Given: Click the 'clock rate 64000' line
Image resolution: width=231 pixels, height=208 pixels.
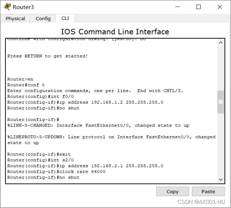Looking at the screenshot, I should (x=56, y=172).
